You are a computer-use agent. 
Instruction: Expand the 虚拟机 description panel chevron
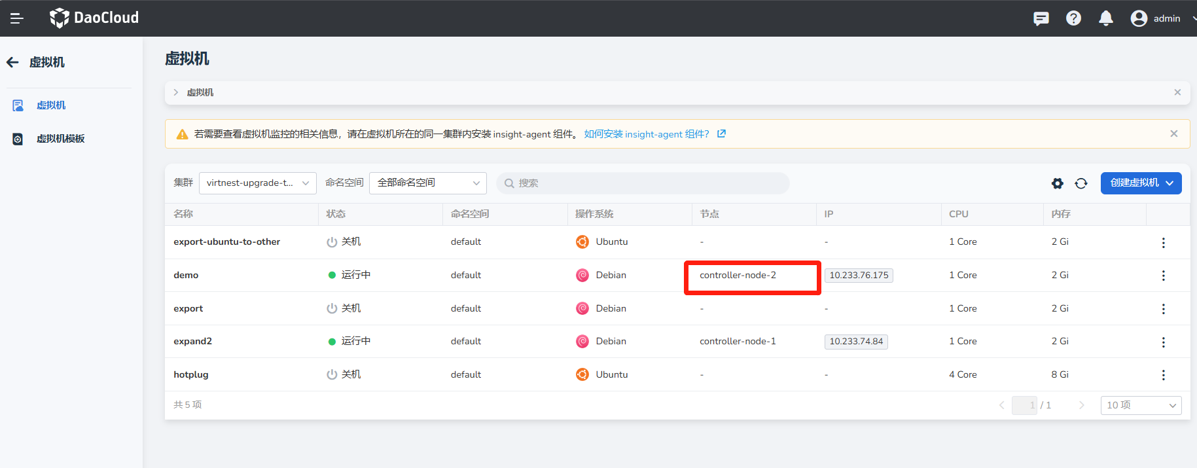176,92
